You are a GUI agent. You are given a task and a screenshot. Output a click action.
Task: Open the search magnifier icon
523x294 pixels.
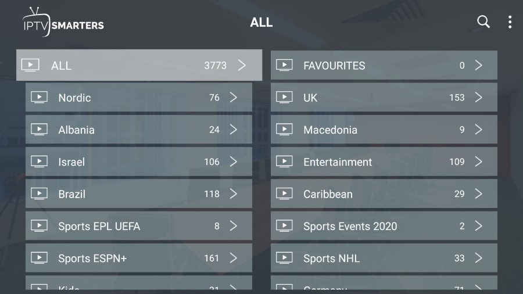pyautogui.click(x=483, y=22)
